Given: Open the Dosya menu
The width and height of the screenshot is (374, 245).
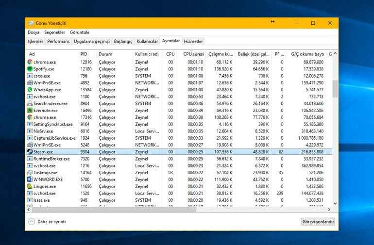Looking at the screenshot, I should click(x=34, y=33).
